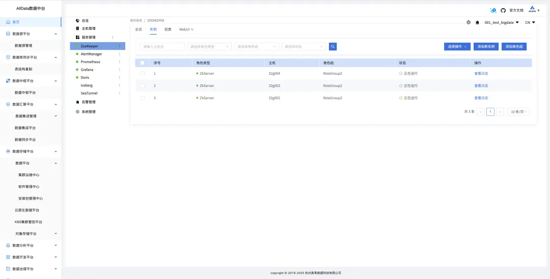Open the alarm bell icon beside 001_test_bigdata
Viewport: 550px width, 279px height.
(477, 22)
